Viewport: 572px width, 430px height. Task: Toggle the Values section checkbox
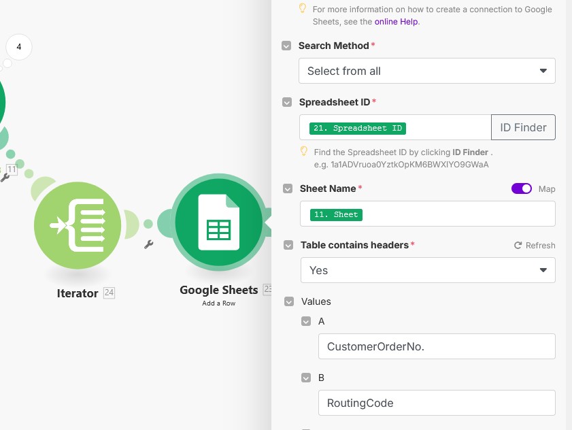tap(289, 301)
